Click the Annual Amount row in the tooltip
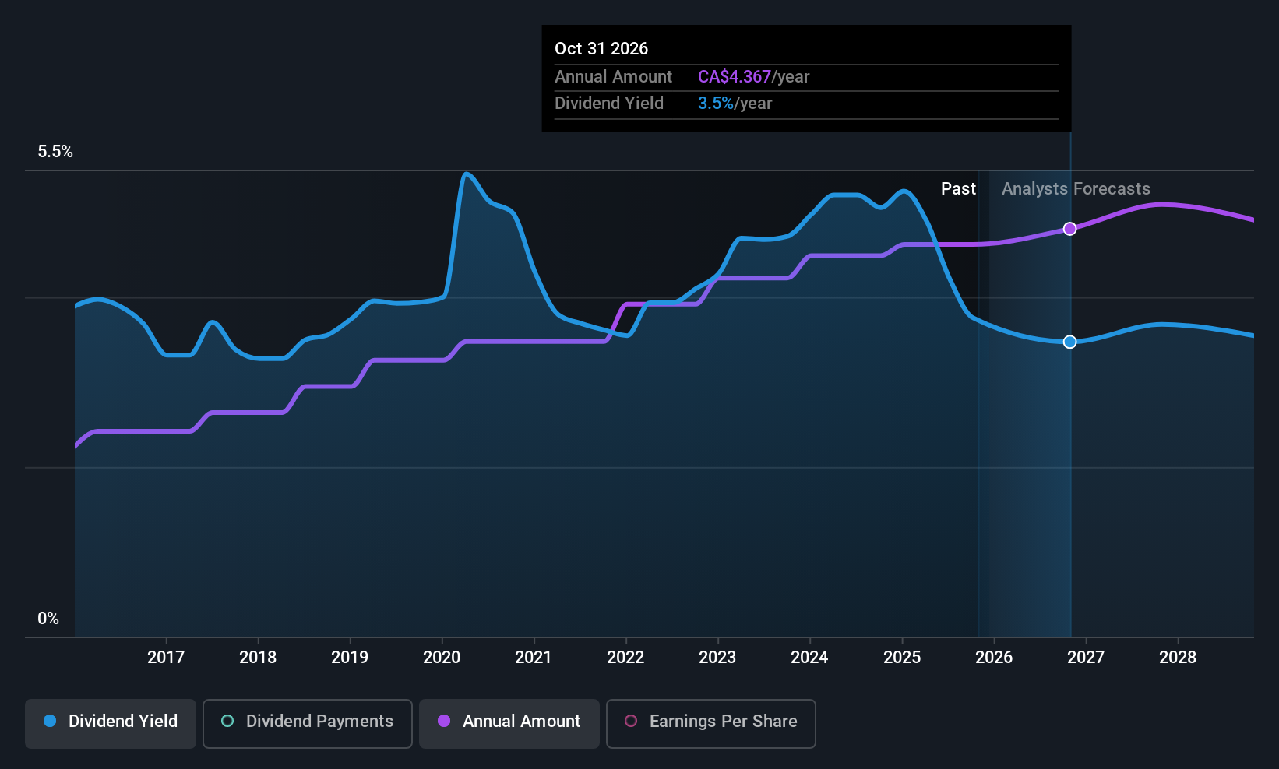 tap(682, 77)
